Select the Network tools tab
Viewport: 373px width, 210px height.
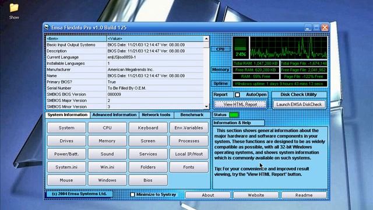pyautogui.click(x=156, y=115)
